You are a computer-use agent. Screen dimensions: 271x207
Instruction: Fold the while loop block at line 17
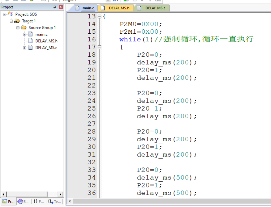99,47
